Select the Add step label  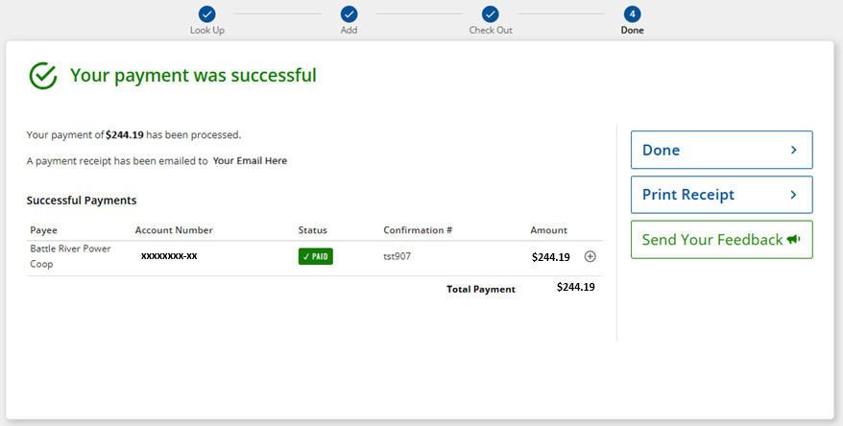349,30
